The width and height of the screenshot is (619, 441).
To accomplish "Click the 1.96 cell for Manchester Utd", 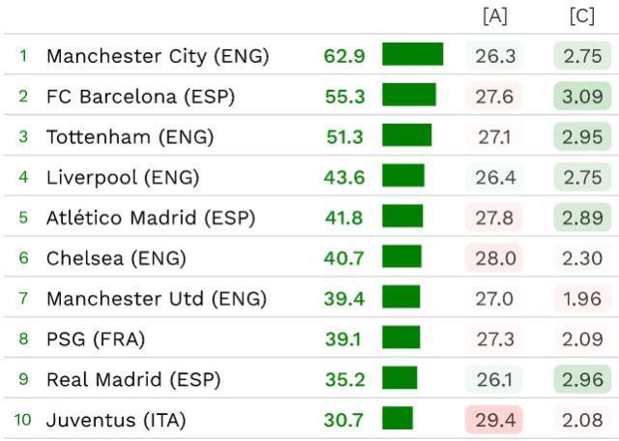I will pyautogui.click(x=582, y=298).
